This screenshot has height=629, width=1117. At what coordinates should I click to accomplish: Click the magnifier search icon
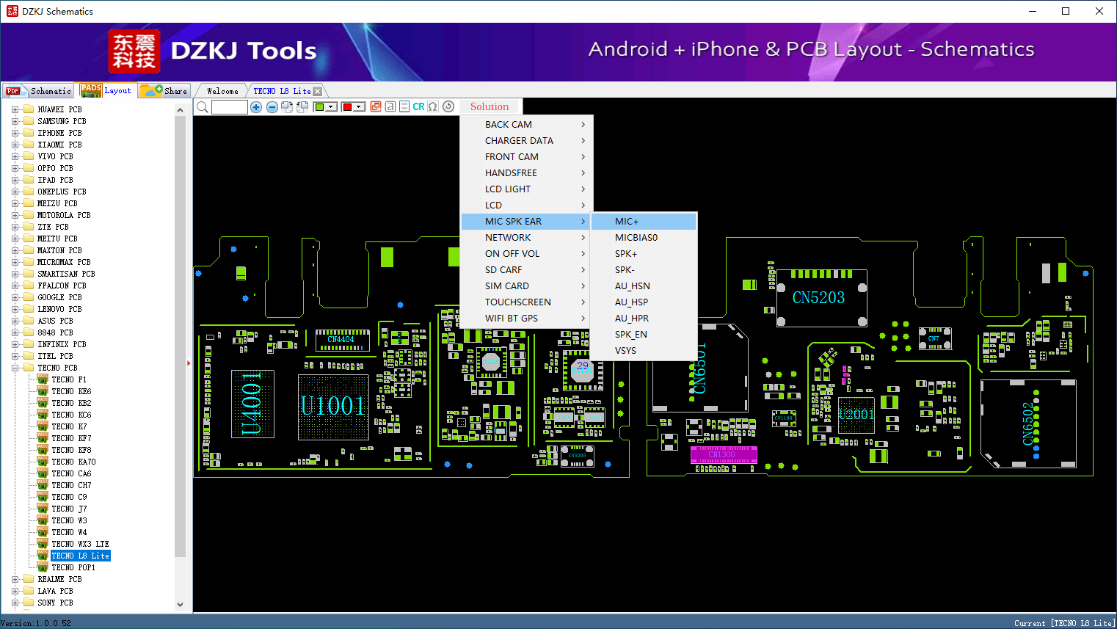pyautogui.click(x=203, y=107)
